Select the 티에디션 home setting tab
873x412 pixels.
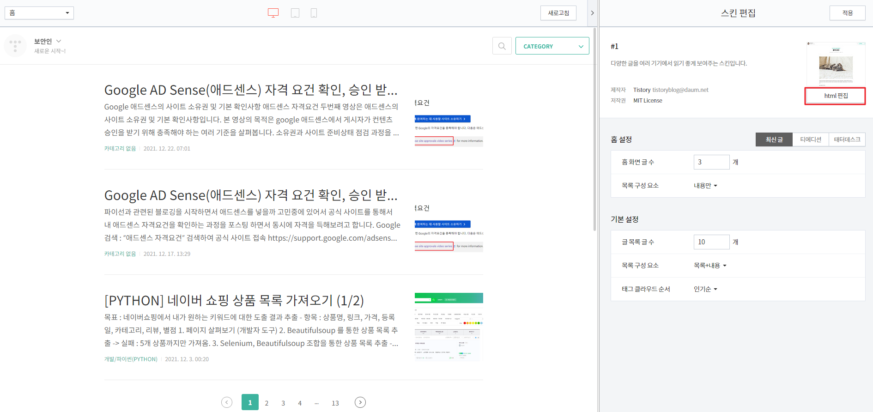811,139
